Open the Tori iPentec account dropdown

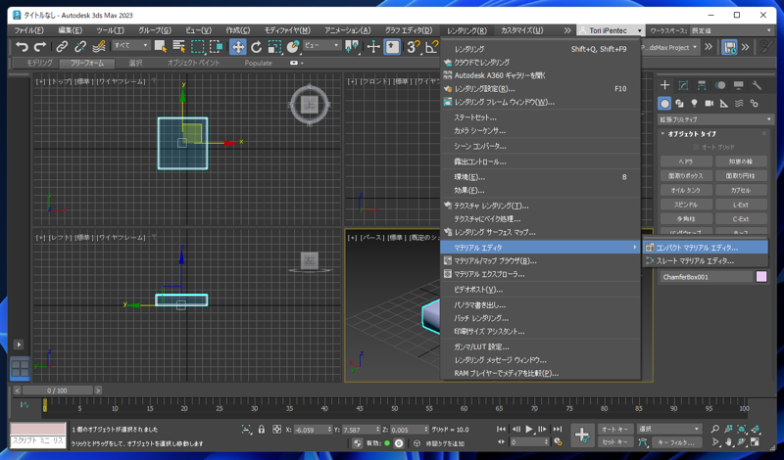[x=610, y=30]
